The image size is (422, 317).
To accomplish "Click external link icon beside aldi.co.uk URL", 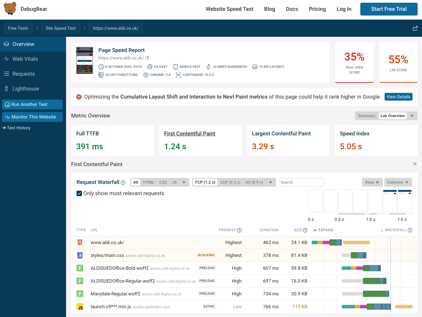I will (x=147, y=58).
